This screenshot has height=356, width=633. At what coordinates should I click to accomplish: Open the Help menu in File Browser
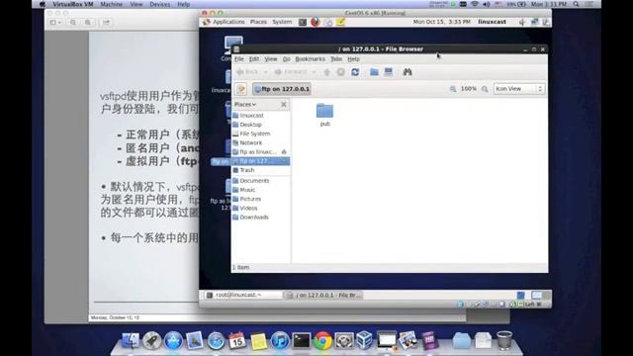click(354, 59)
